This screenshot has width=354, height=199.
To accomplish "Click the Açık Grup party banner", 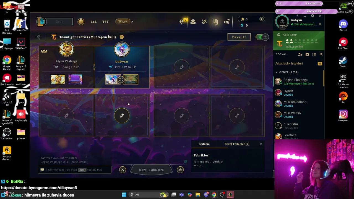I will [299, 41].
